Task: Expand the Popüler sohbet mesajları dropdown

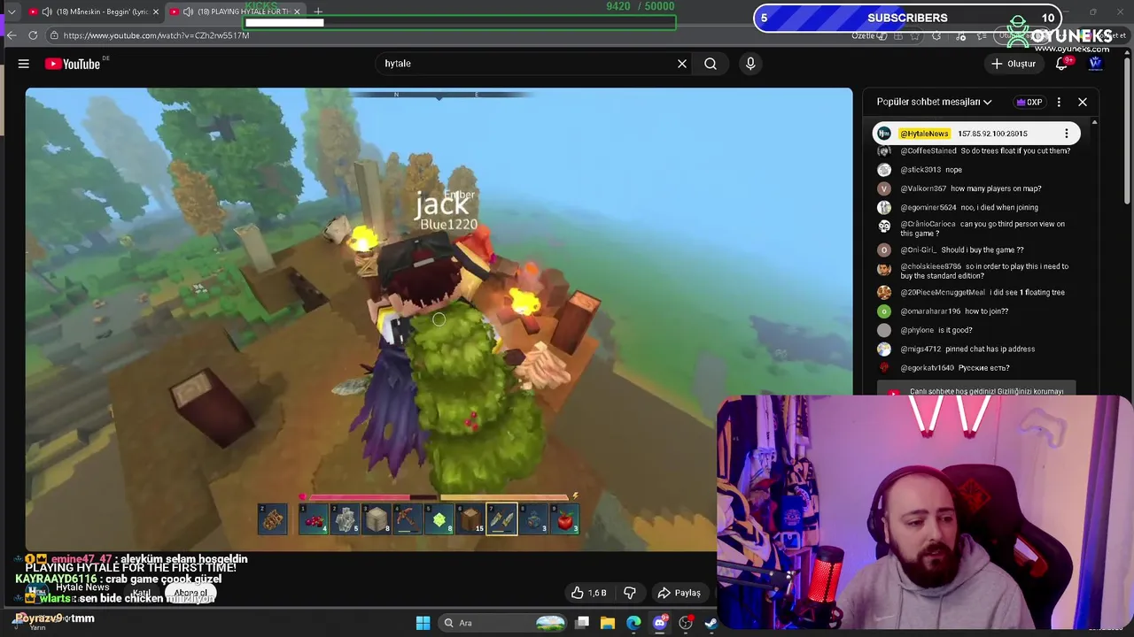Action: click(x=934, y=102)
